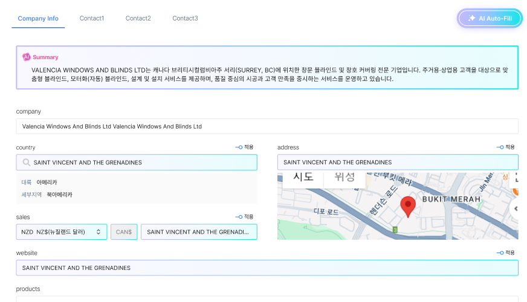The image size is (527, 302).
Task: Click the address input field
Action: tap(397, 162)
